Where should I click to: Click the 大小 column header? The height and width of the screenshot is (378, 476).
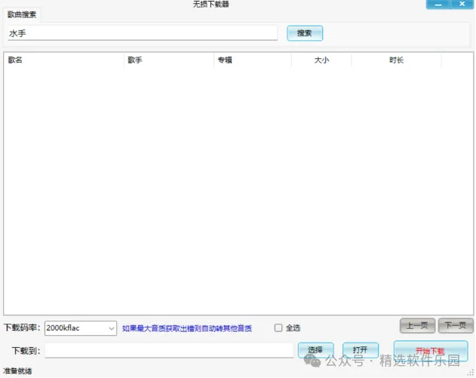[321, 60]
